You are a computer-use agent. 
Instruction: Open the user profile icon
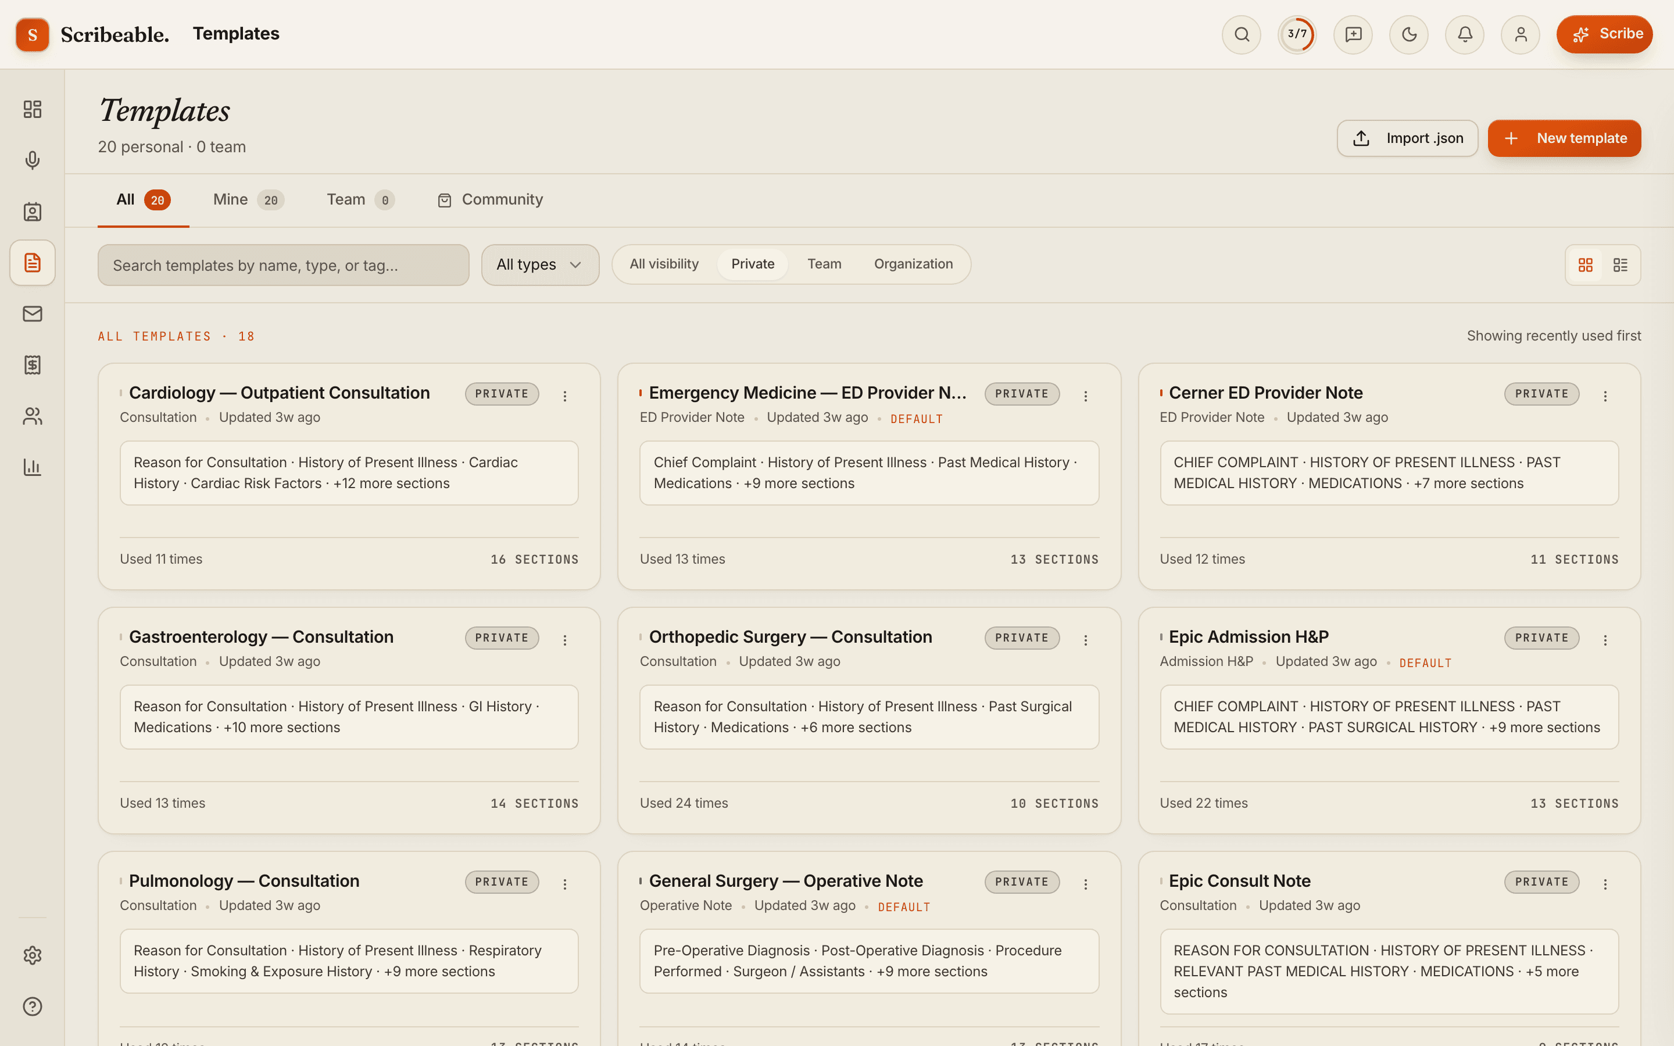(x=1521, y=35)
